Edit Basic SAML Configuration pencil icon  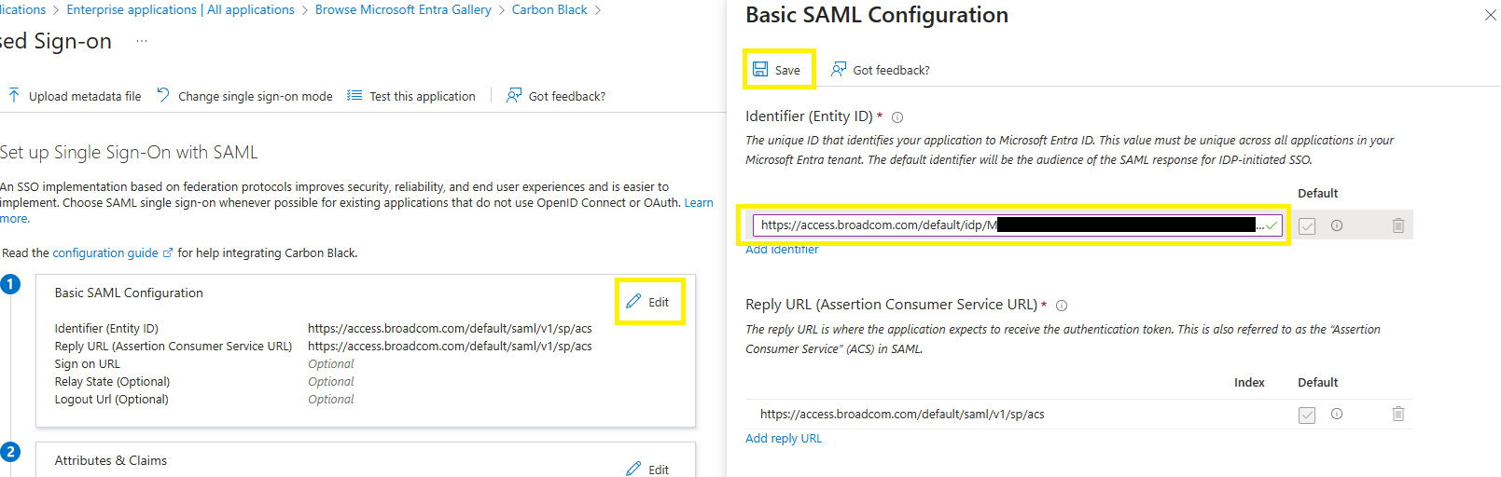(633, 301)
